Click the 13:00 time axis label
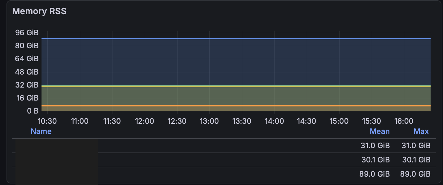Viewport: 443px width, 185px height. tap(209, 121)
